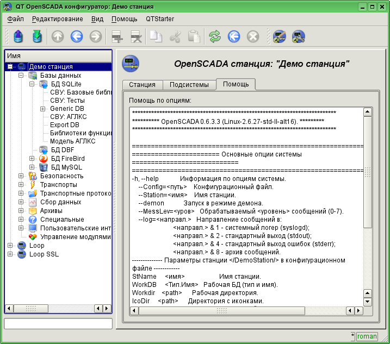Click the roman user status button
390x344 pixels.
click(x=367, y=336)
